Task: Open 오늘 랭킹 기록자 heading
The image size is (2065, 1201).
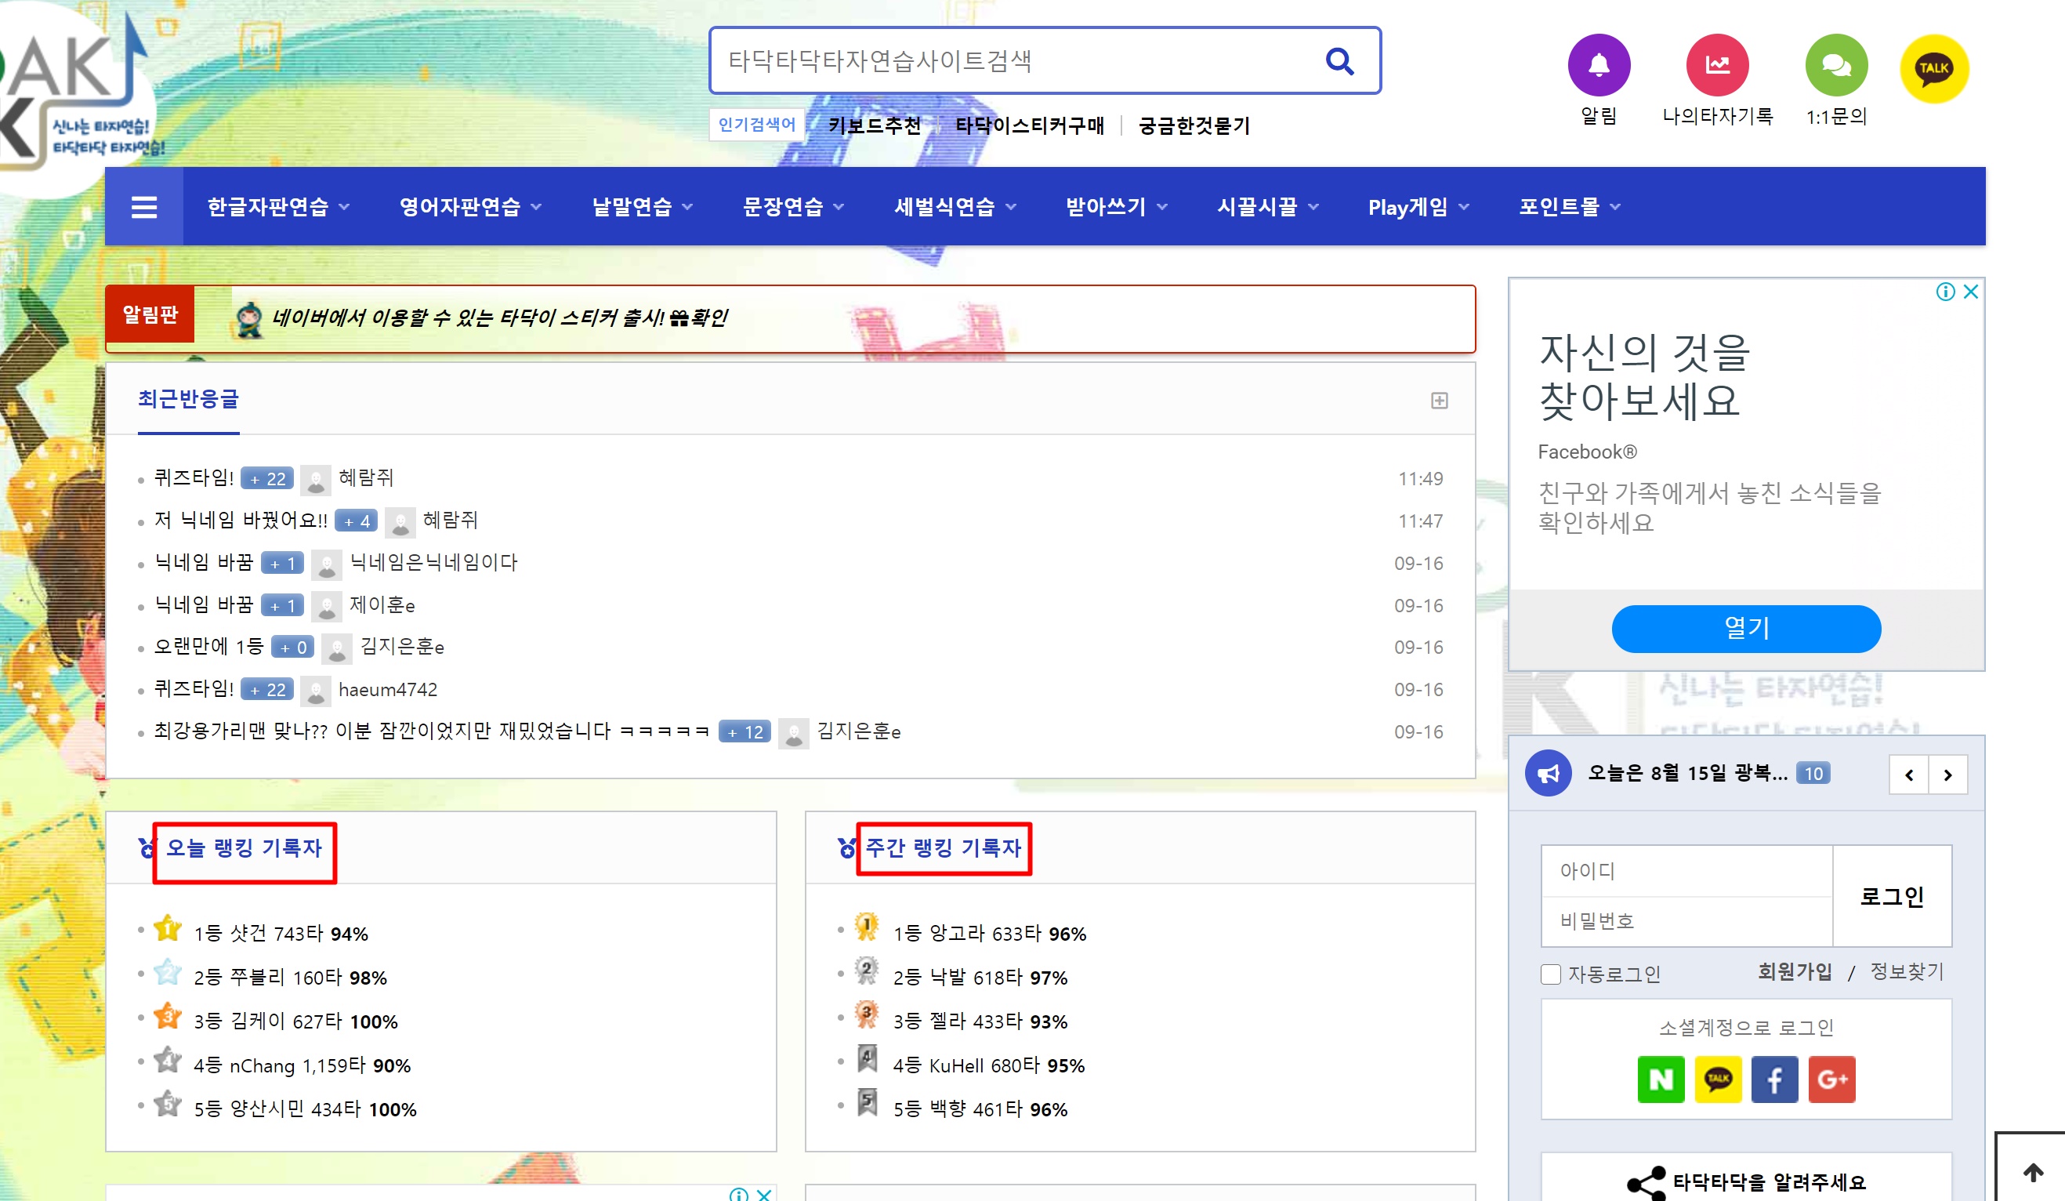Action: 245,847
